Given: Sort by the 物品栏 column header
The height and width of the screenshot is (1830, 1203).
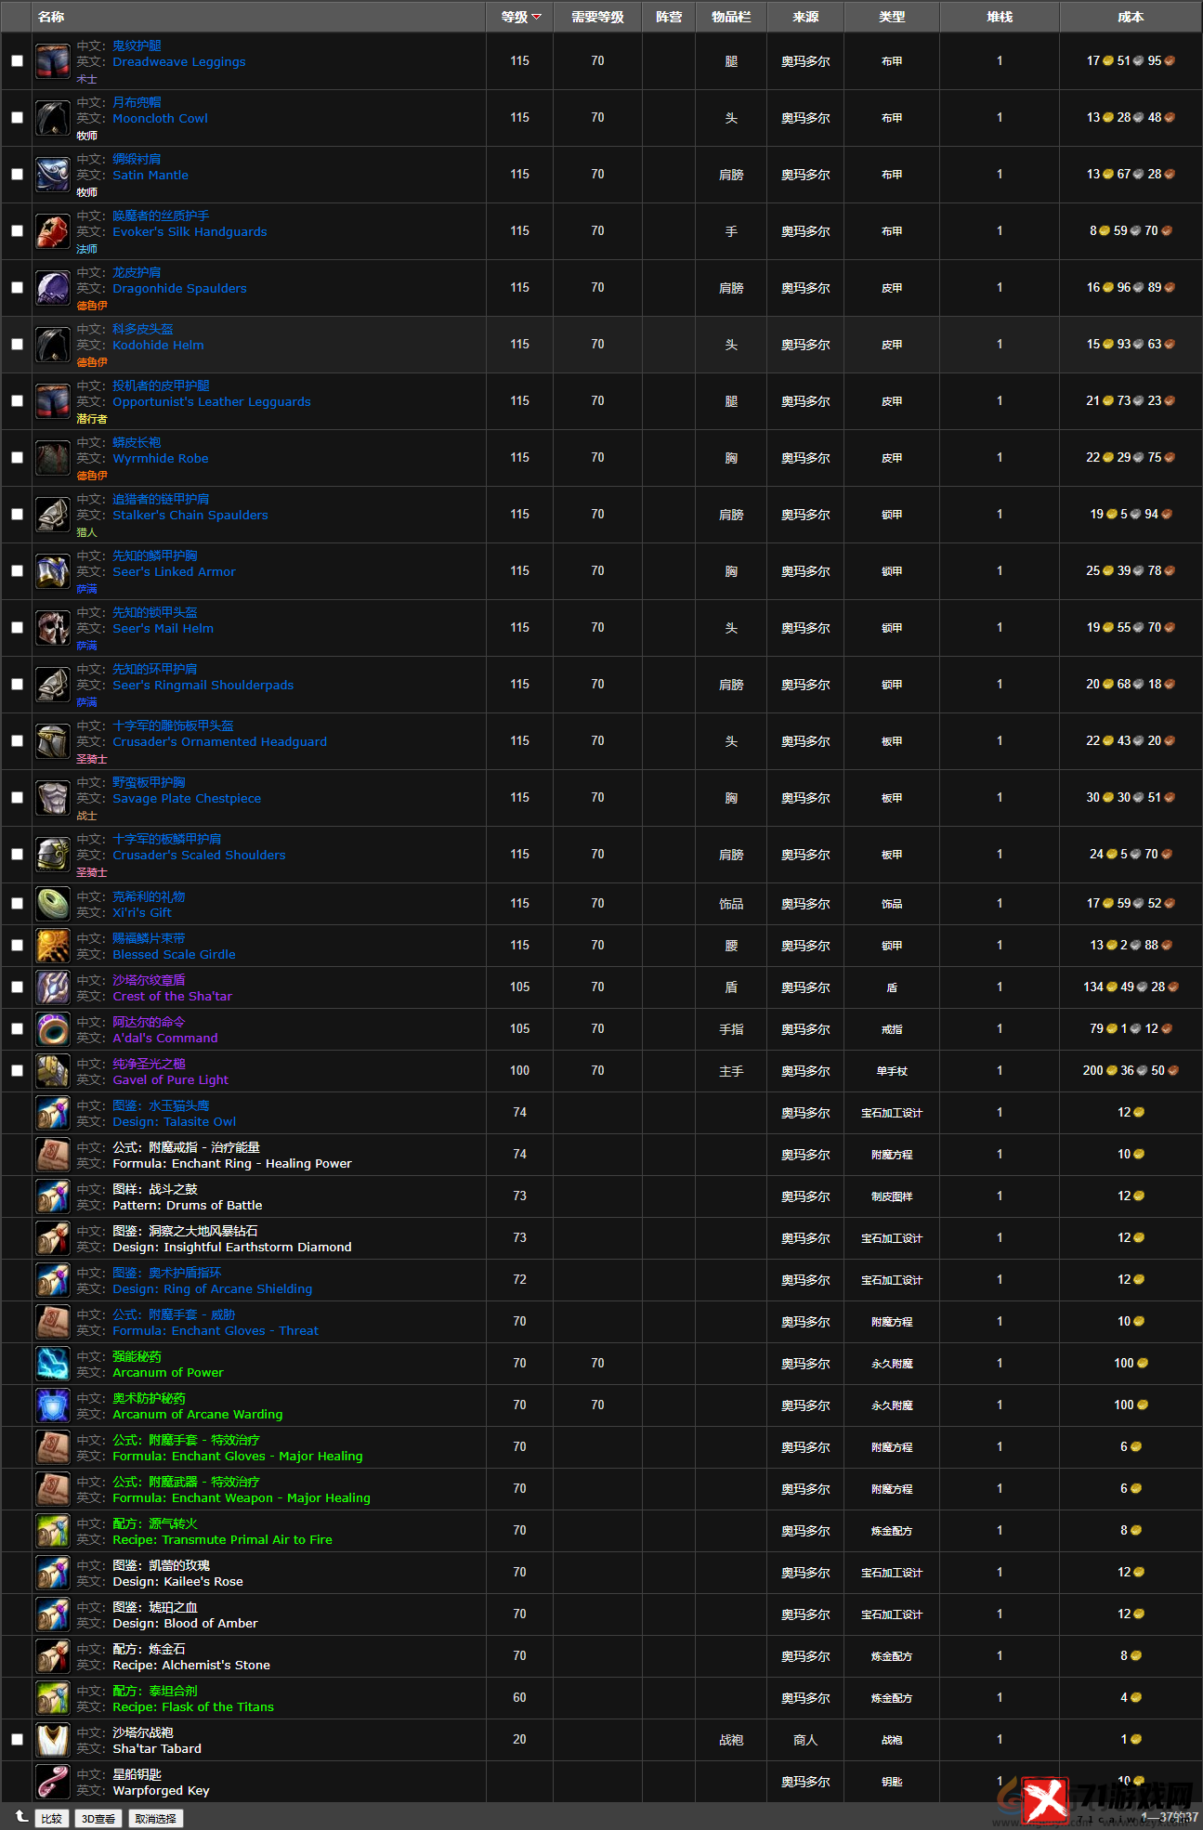Looking at the screenshot, I should (x=731, y=17).
